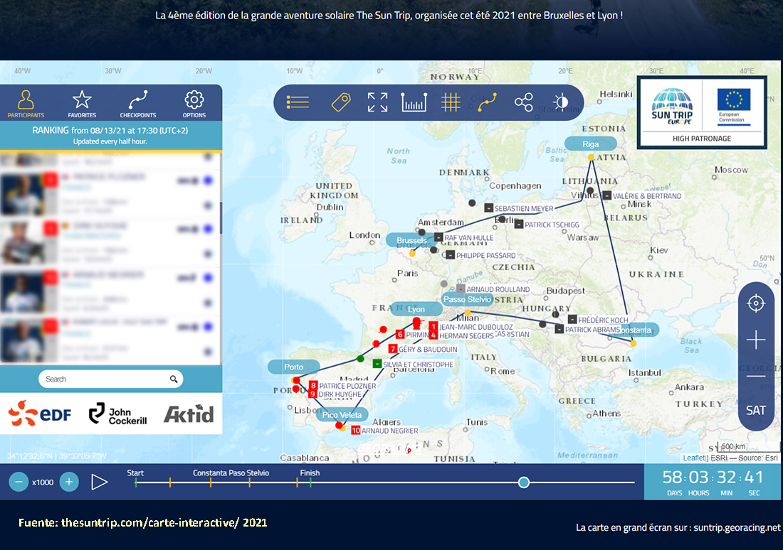
Task: Click the search magnifier icon
Action: pos(173,379)
